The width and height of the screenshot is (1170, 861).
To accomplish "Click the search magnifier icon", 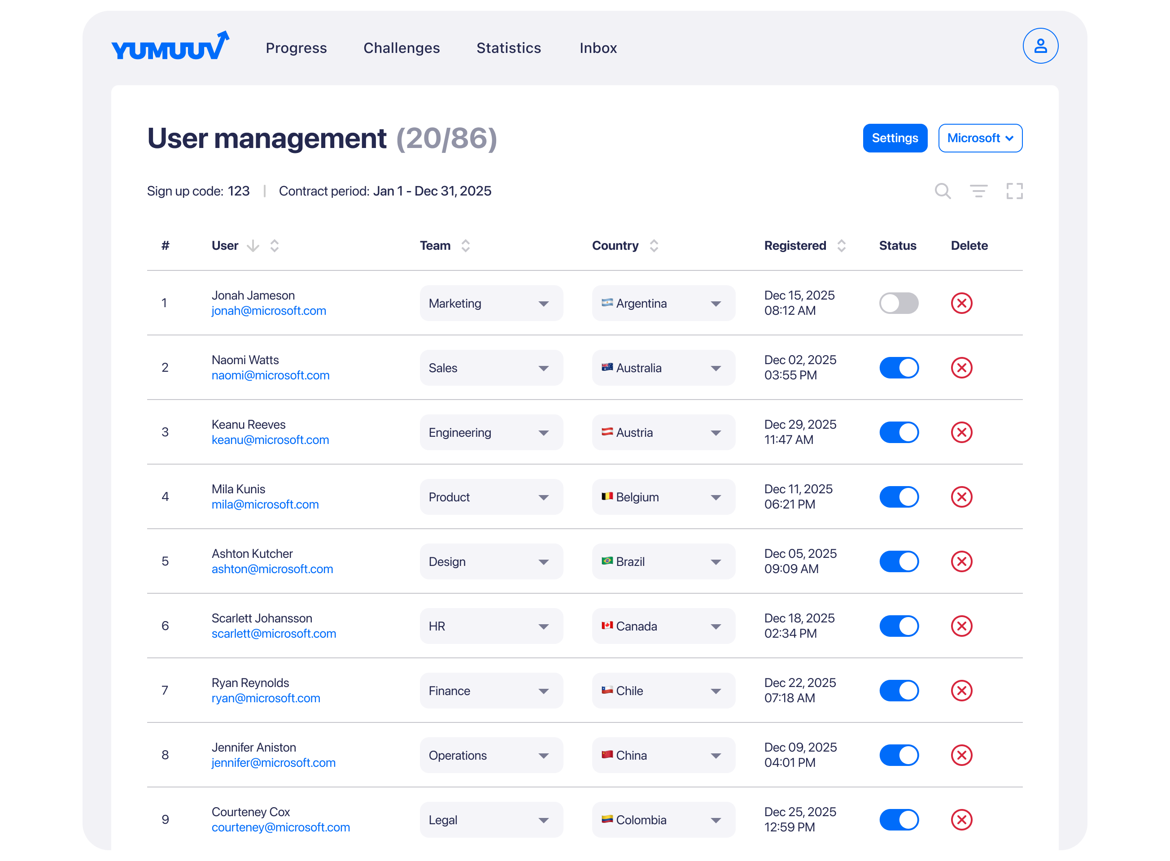I will pyautogui.click(x=942, y=191).
